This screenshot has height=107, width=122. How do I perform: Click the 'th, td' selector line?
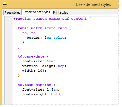[x=31, y=33]
